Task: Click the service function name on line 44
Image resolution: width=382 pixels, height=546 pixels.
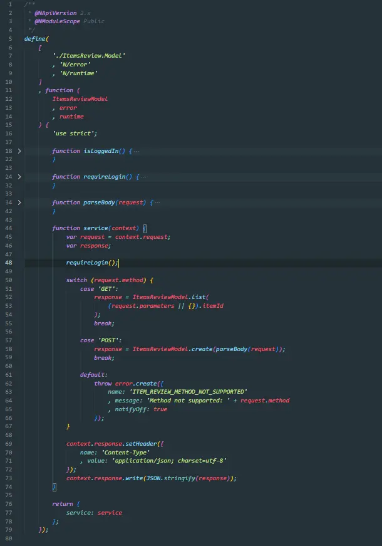Action: coord(96,228)
